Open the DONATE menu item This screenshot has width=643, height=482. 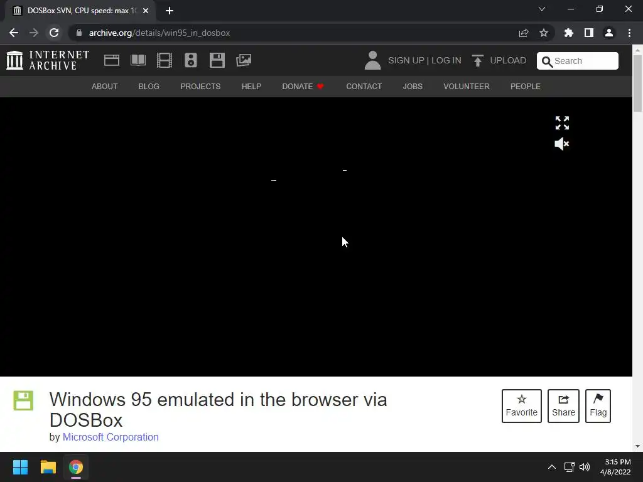point(303,87)
